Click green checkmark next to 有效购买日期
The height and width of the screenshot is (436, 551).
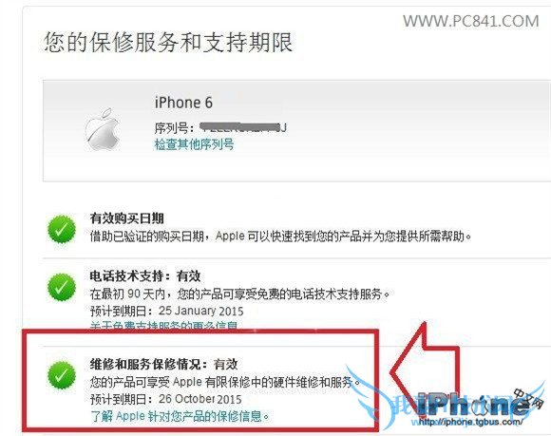tap(62, 229)
